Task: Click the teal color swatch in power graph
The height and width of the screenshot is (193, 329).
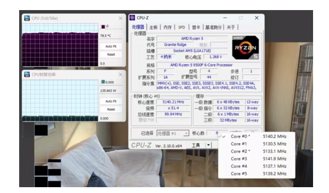Action: [x=103, y=82]
